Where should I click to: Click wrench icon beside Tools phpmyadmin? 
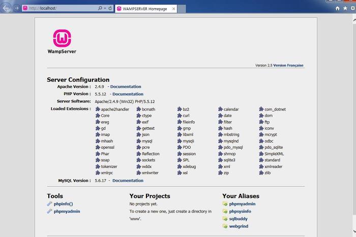click(x=49, y=211)
